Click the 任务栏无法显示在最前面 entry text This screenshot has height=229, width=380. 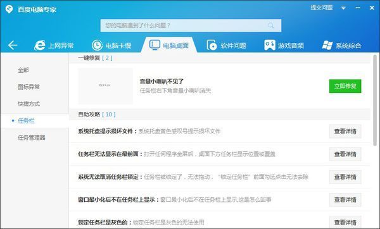(x=177, y=154)
